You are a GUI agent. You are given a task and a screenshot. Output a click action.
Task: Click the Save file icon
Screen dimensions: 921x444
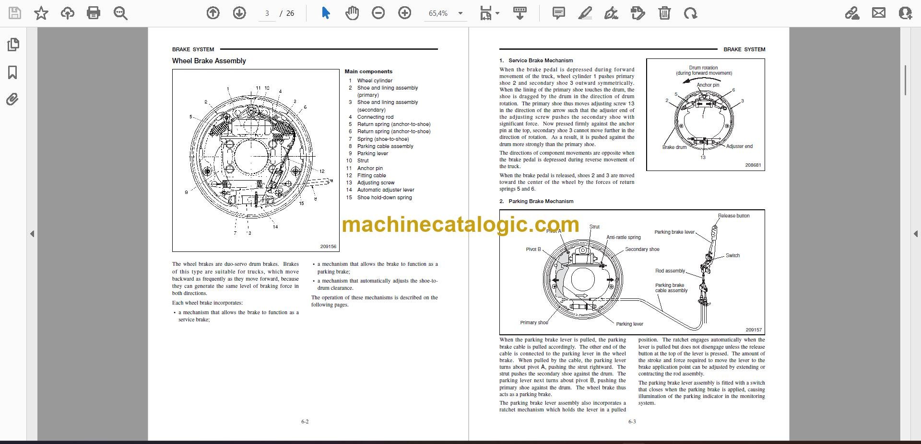tap(15, 13)
